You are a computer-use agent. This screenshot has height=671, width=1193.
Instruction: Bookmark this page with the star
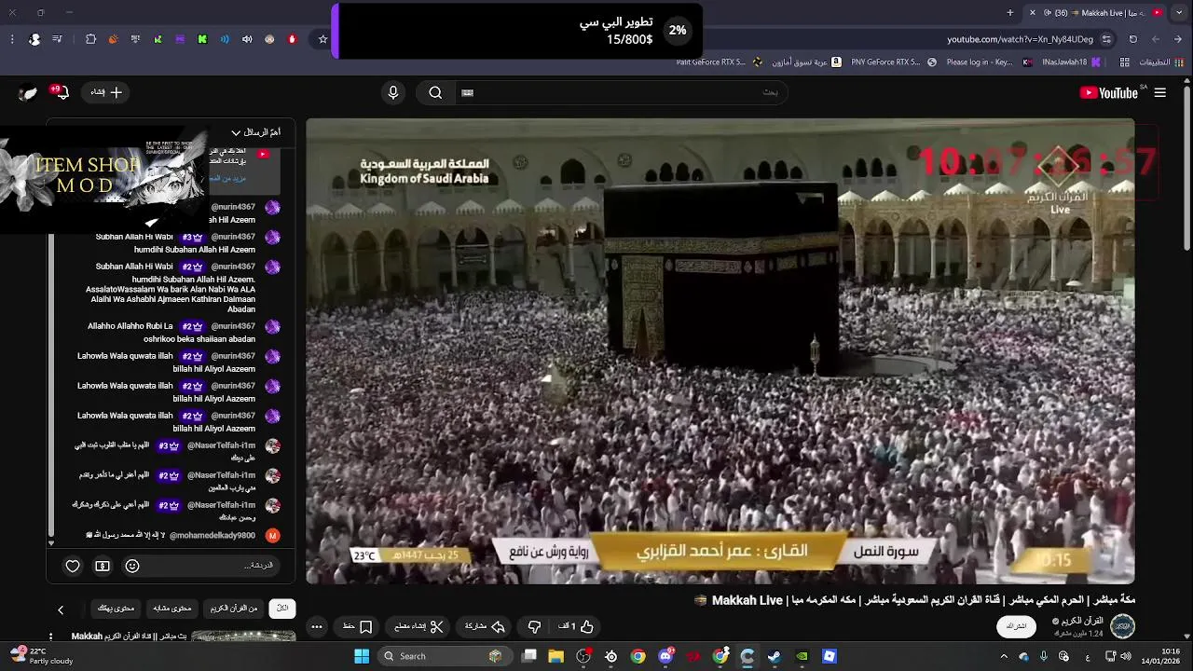[x=322, y=39]
